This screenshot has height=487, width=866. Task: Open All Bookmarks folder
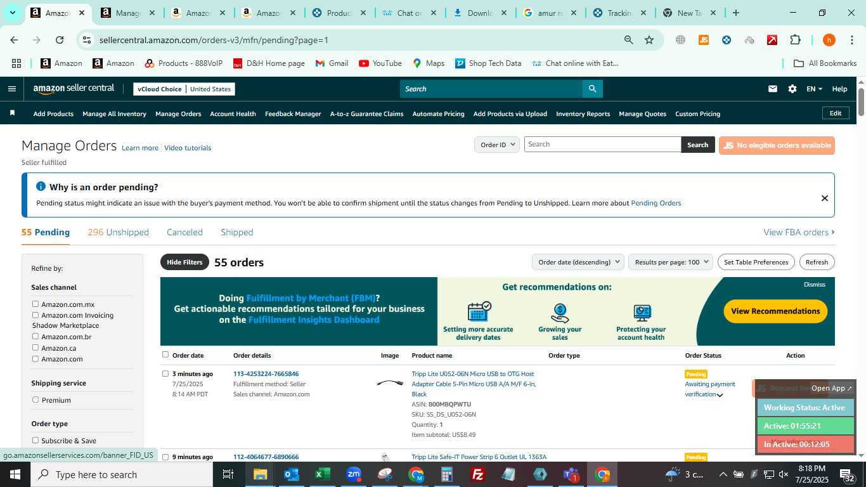click(825, 63)
